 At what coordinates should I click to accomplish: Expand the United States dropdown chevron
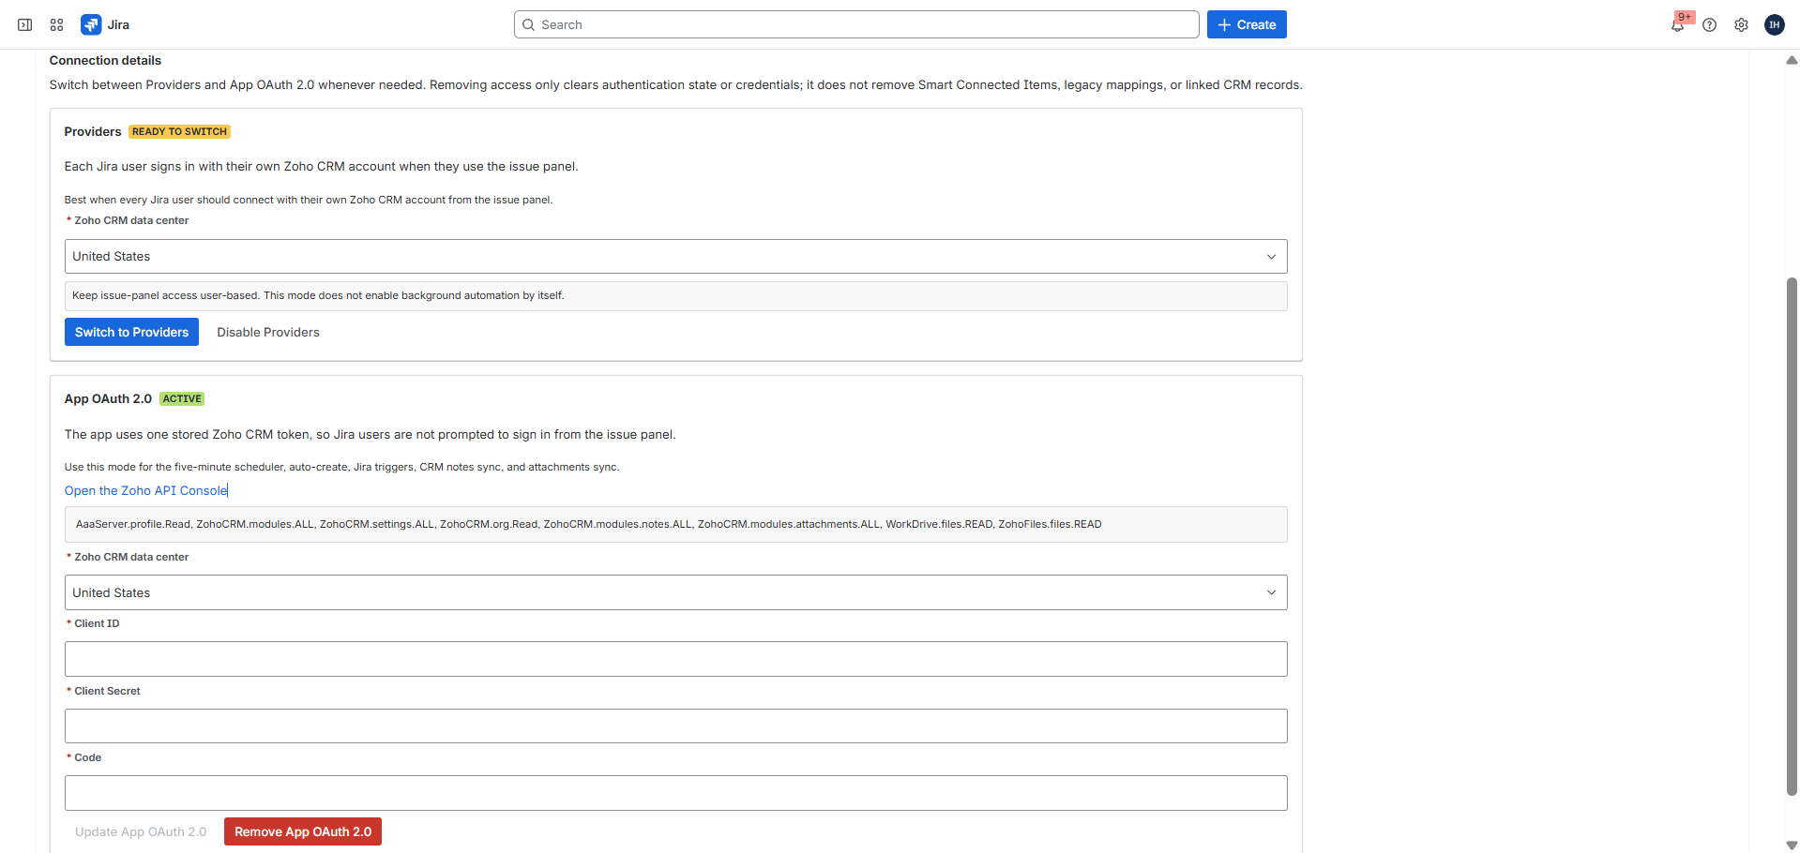(1271, 256)
